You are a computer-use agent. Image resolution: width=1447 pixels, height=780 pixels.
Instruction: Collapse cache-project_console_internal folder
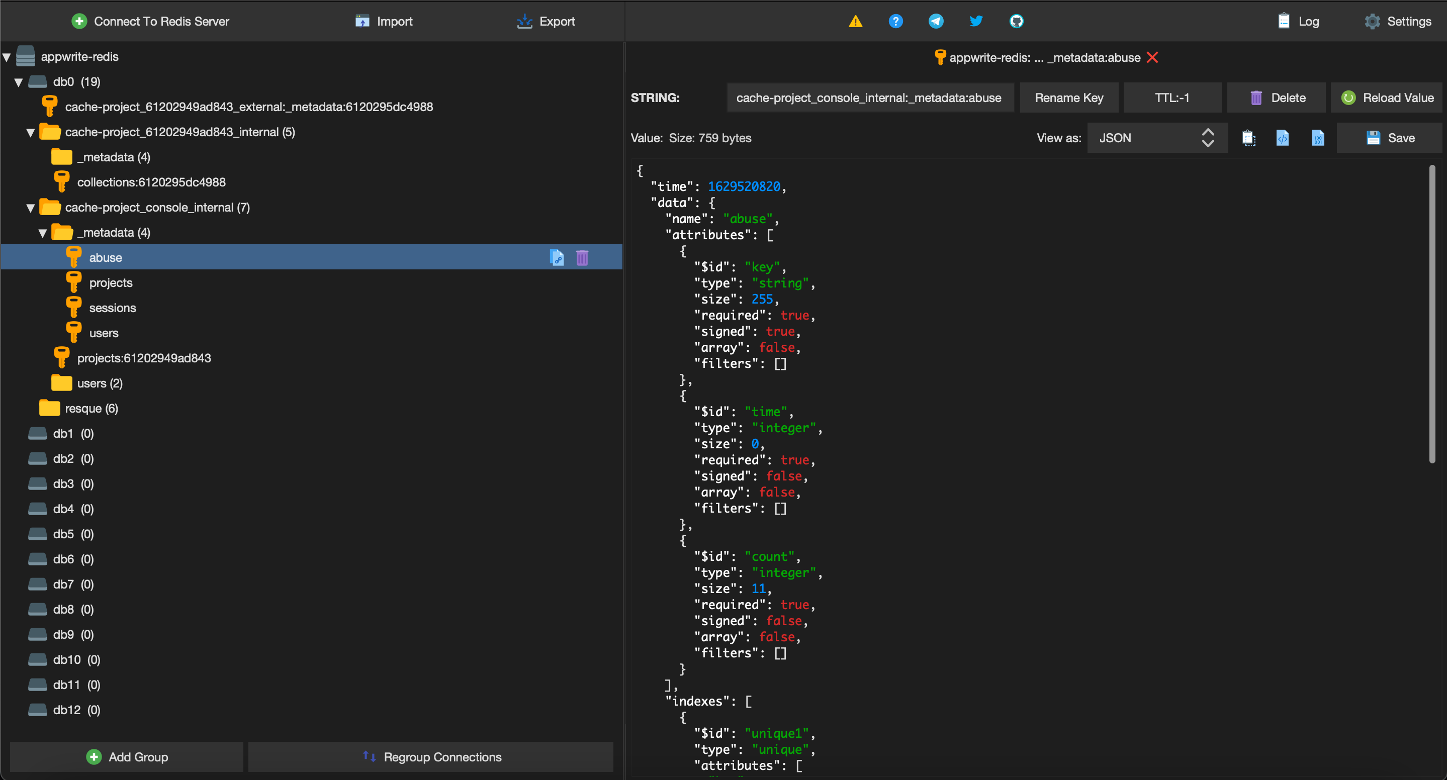[x=31, y=209]
